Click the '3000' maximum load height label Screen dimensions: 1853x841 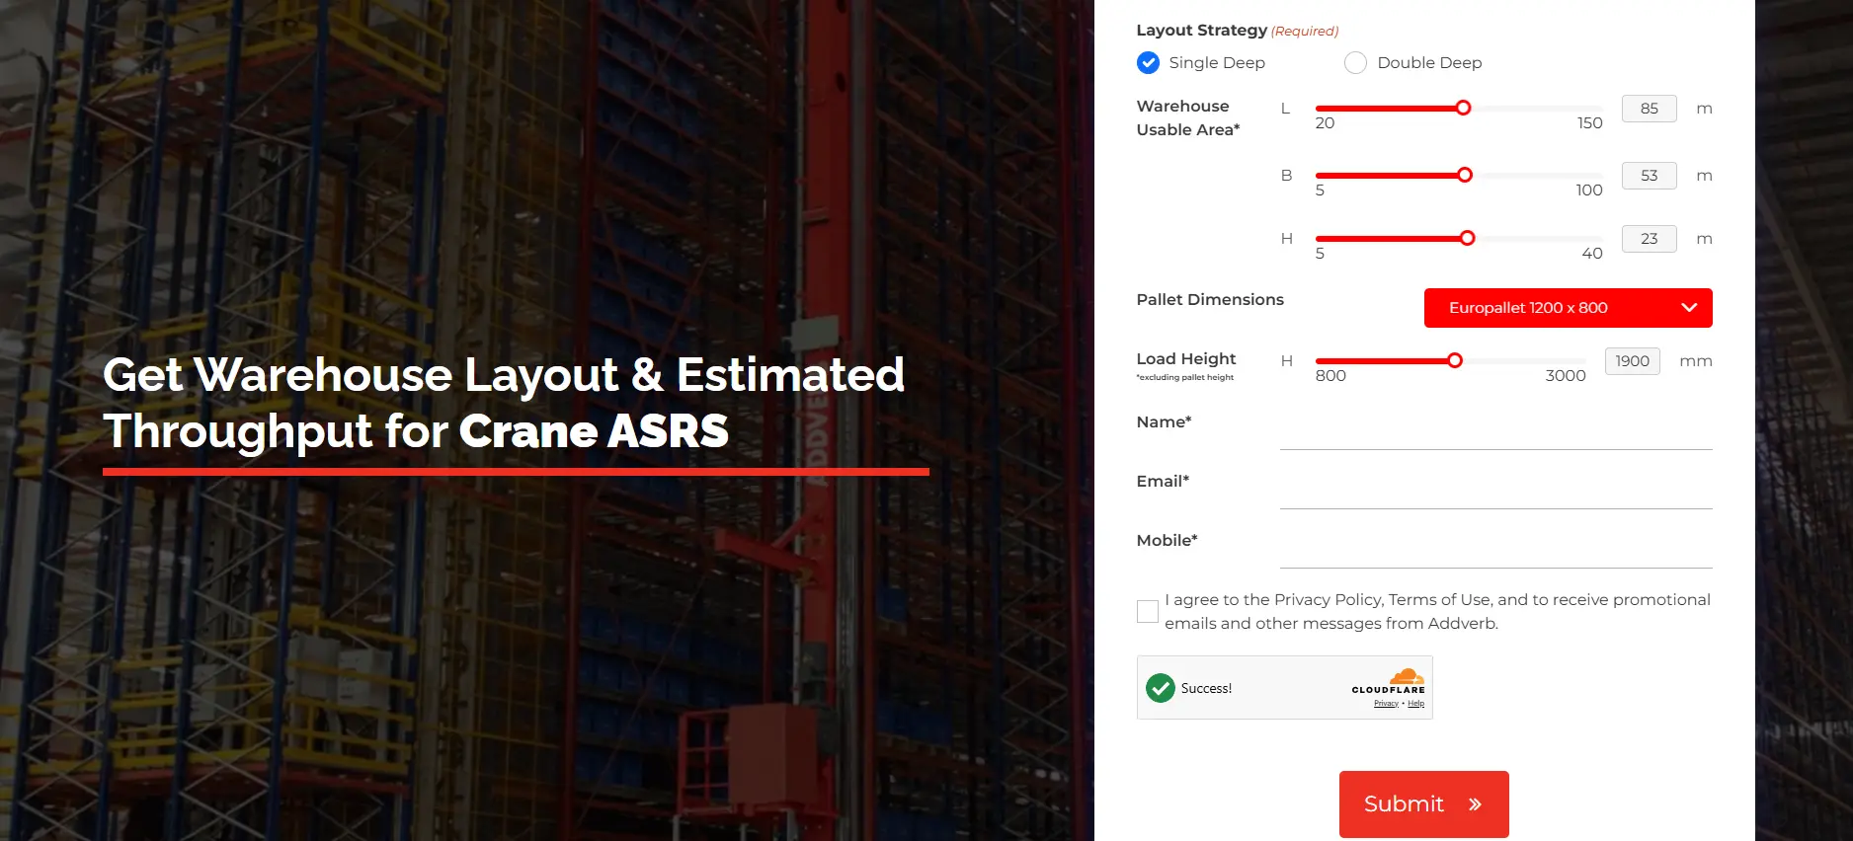(x=1566, y=376)
